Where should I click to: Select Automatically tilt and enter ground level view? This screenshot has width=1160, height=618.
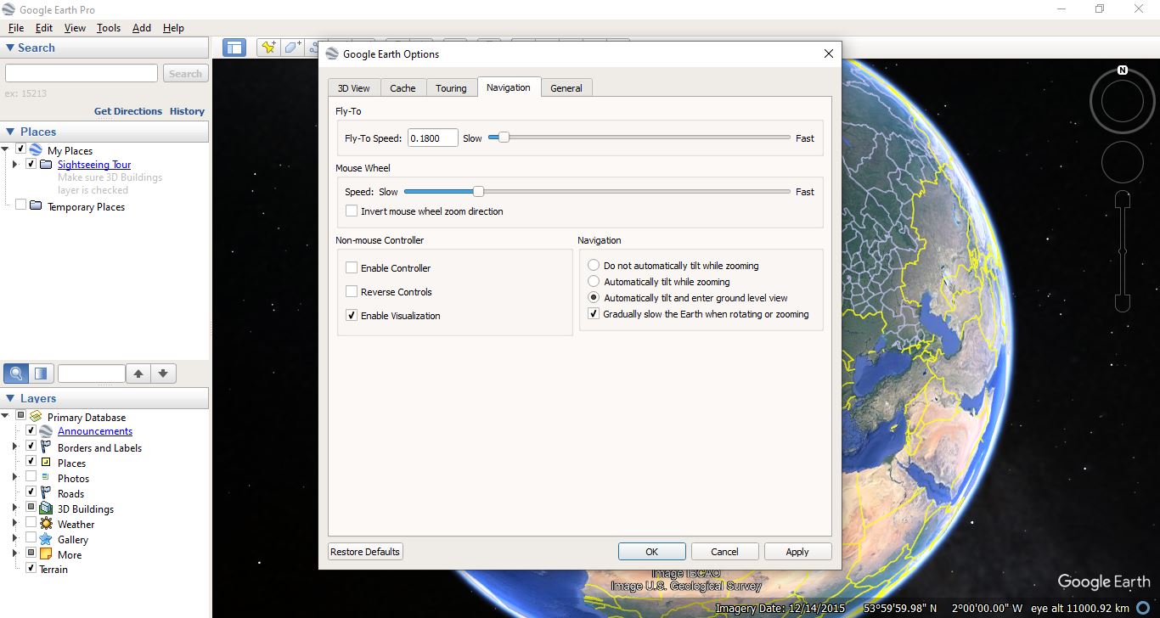(594, 298)
